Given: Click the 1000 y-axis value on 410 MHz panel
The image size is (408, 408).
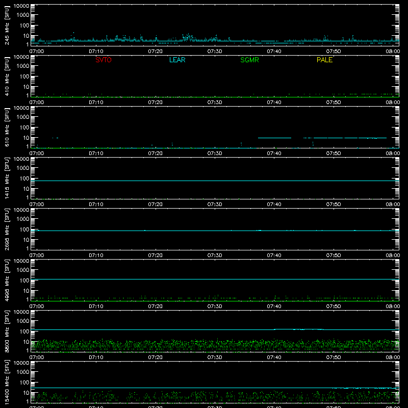Looking at the screenshot, I should (x=22, y=66).
